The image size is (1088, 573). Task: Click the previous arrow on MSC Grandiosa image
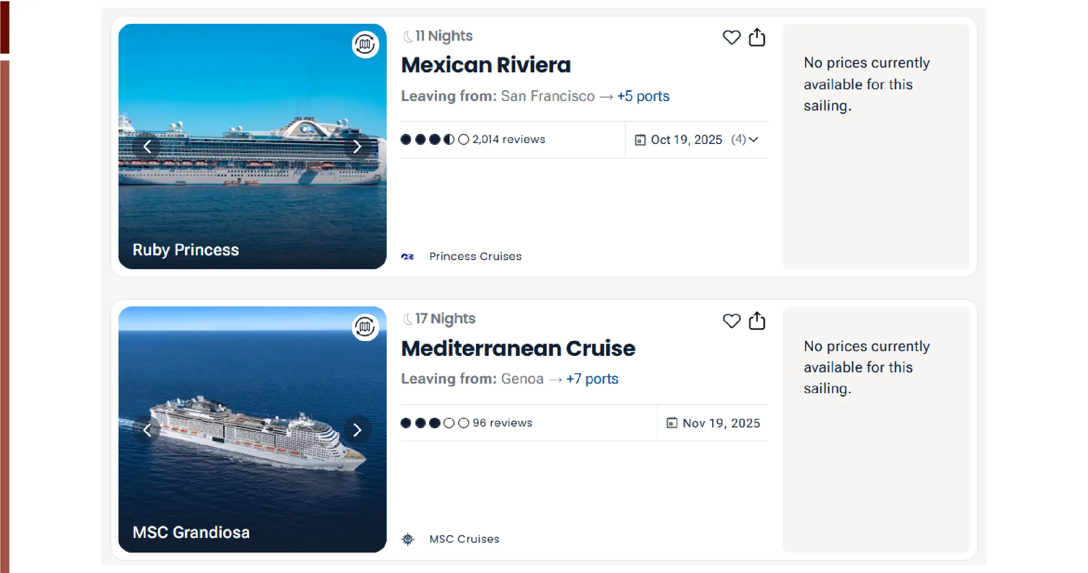pos(148,430)
